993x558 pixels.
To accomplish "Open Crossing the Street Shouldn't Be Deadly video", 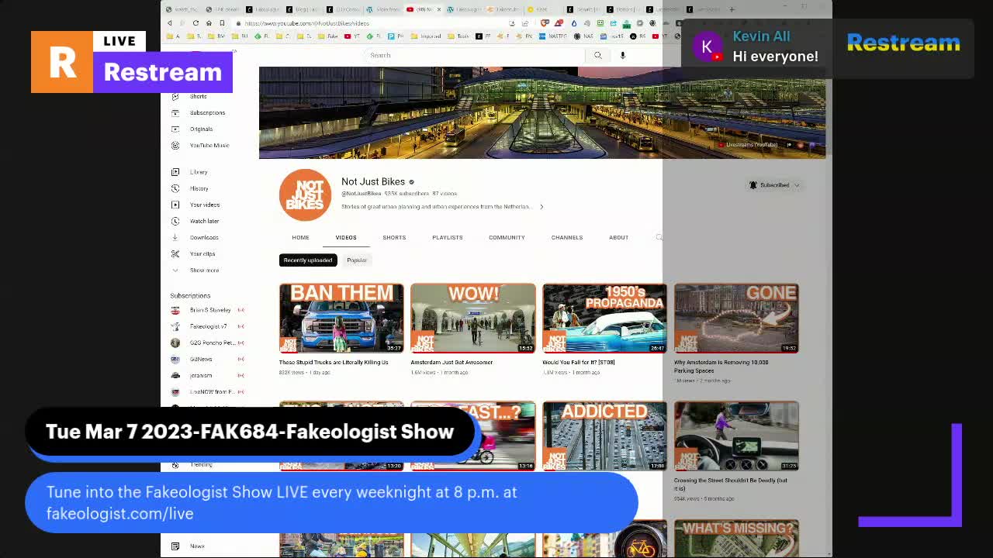I will (736, 436).
